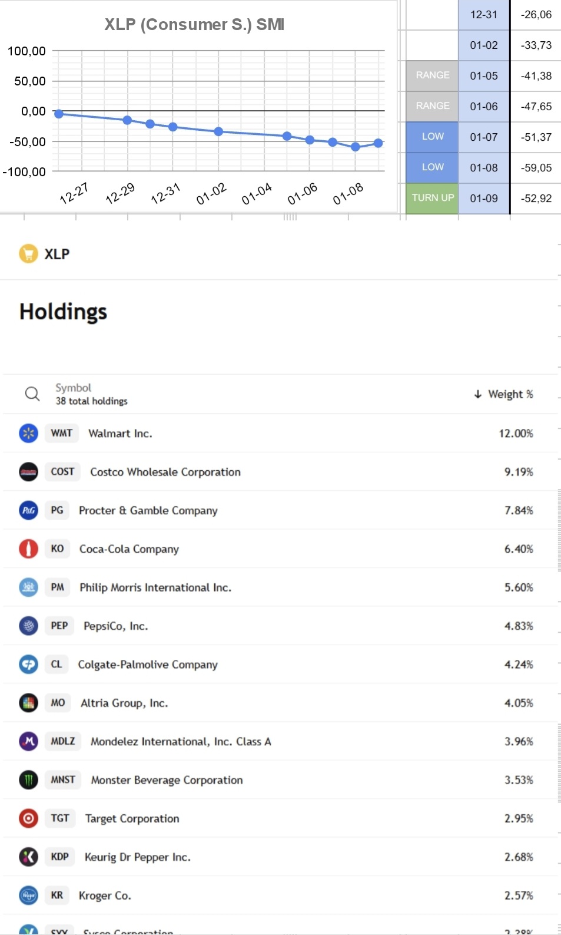The height and width of the screenshot is (935, 561).
Task: Click the Costco logo icon
Action: [28, 471]
